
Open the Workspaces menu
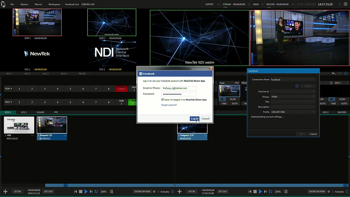click(x=54, y=4)
